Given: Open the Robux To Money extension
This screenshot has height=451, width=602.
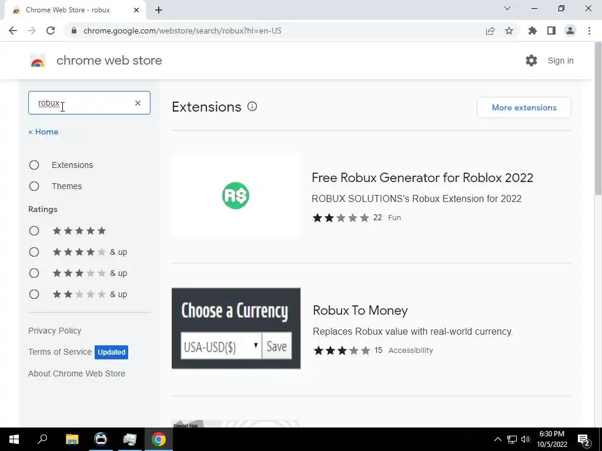Looking at the screenshot, I should 360,310.
